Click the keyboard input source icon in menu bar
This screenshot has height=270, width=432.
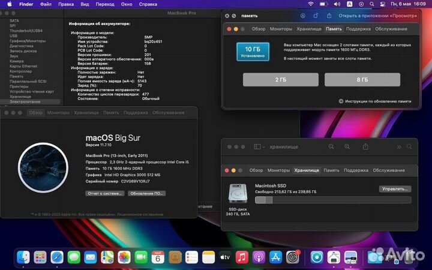[x=349, y=4]
